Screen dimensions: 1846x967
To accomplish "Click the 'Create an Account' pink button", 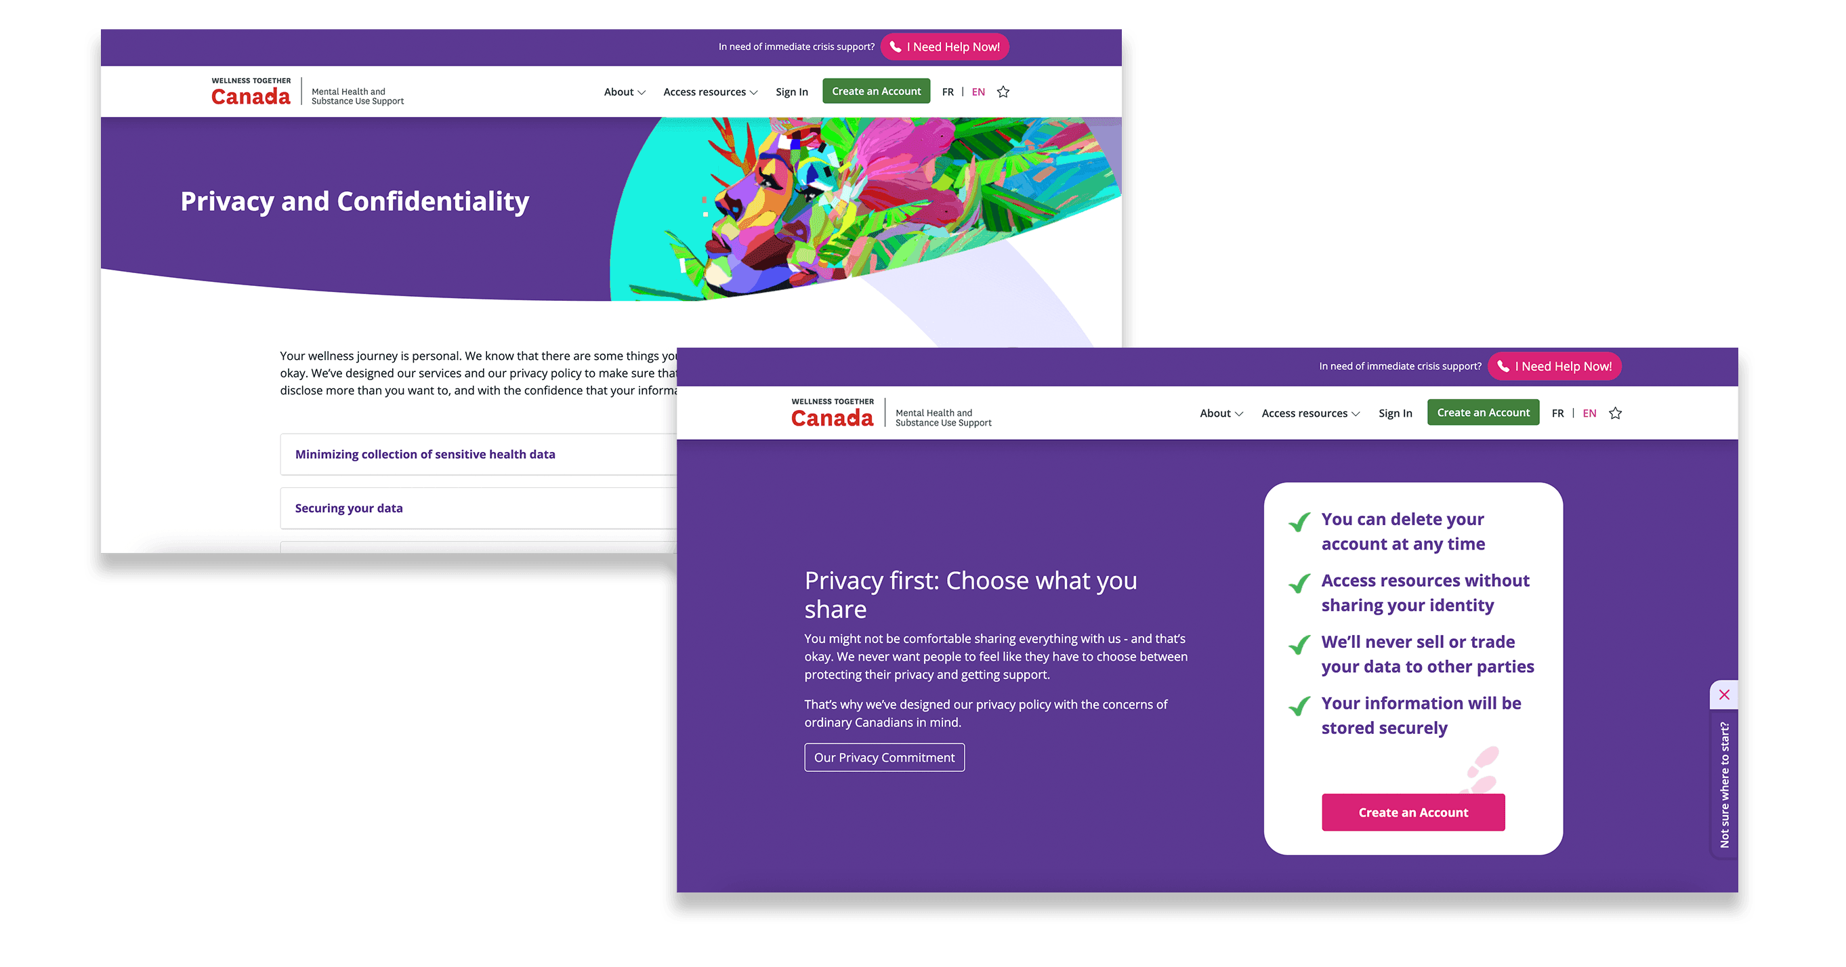I will coord(1414,812).
